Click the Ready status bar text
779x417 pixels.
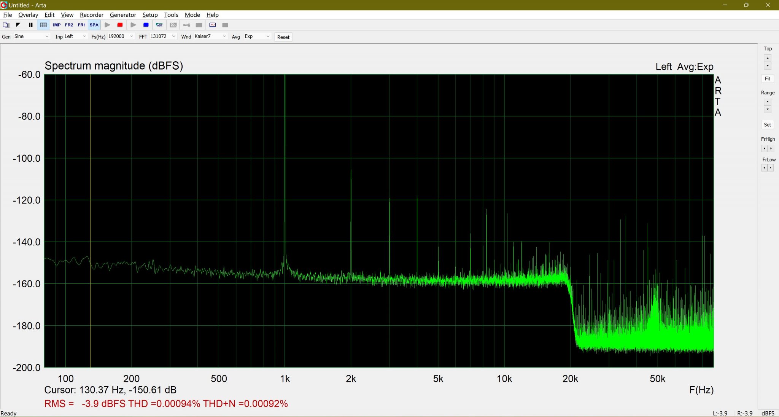[x=8, y=413]
